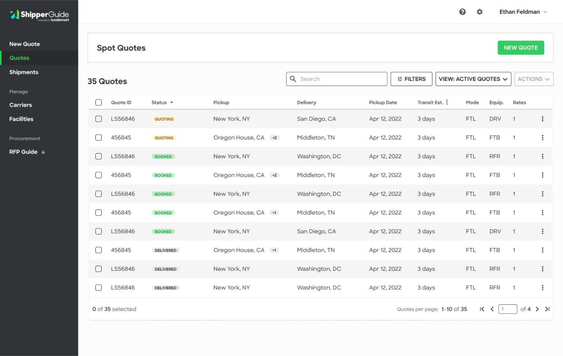
Task: Expand the View: Active Quotes dropdown
Action: (x=473, y=79)
